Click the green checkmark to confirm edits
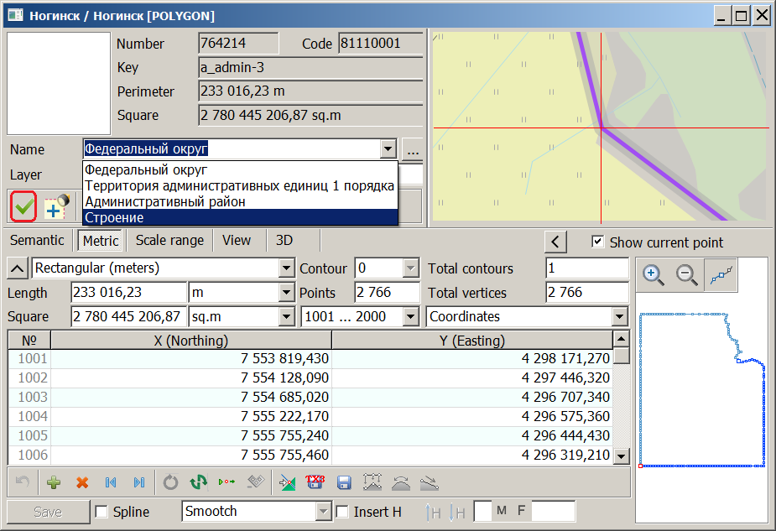 tap(22, 206)
